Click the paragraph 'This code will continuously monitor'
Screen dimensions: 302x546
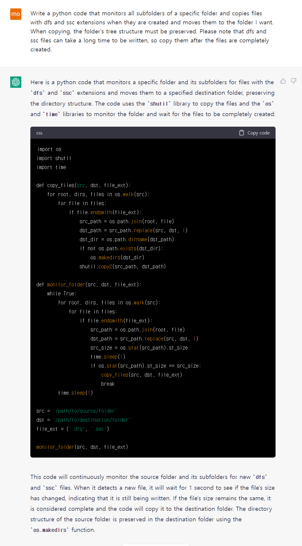(152, 503)
